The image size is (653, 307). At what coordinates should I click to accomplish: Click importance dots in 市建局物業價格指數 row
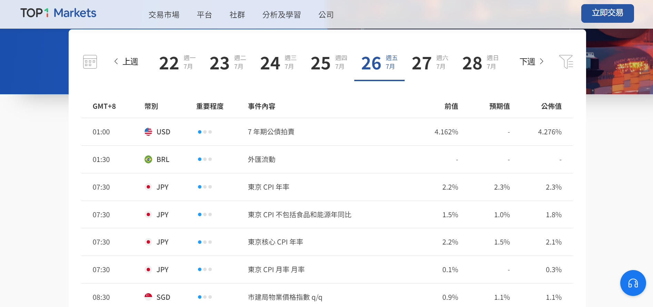coord(205,297)
